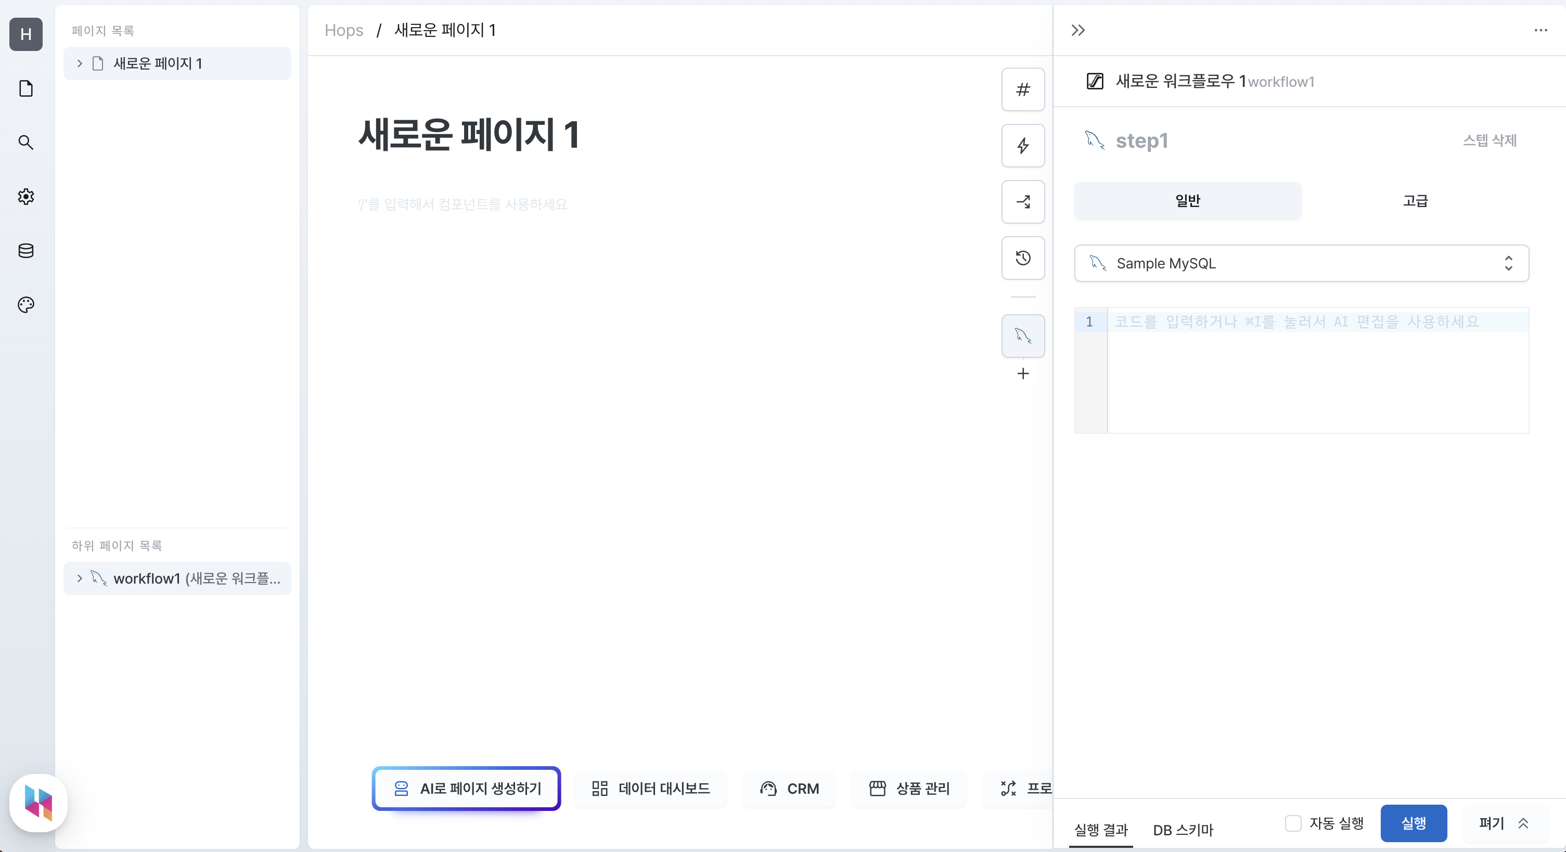Screen dimensions: 1566x852
Task: Choose the CRM template button
Action: [x=789, y=788]
